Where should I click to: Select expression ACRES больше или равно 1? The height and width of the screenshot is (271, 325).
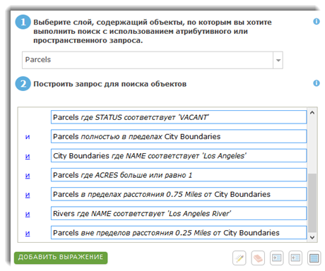pyautogui.click(x=179, y=175)
